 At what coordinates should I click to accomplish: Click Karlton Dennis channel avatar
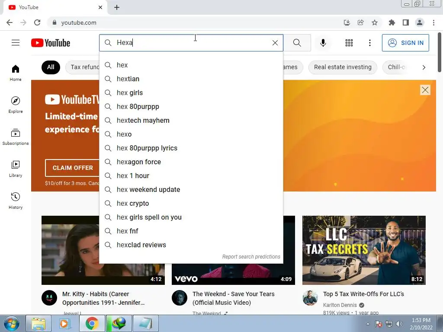click(x=310, y=298)
